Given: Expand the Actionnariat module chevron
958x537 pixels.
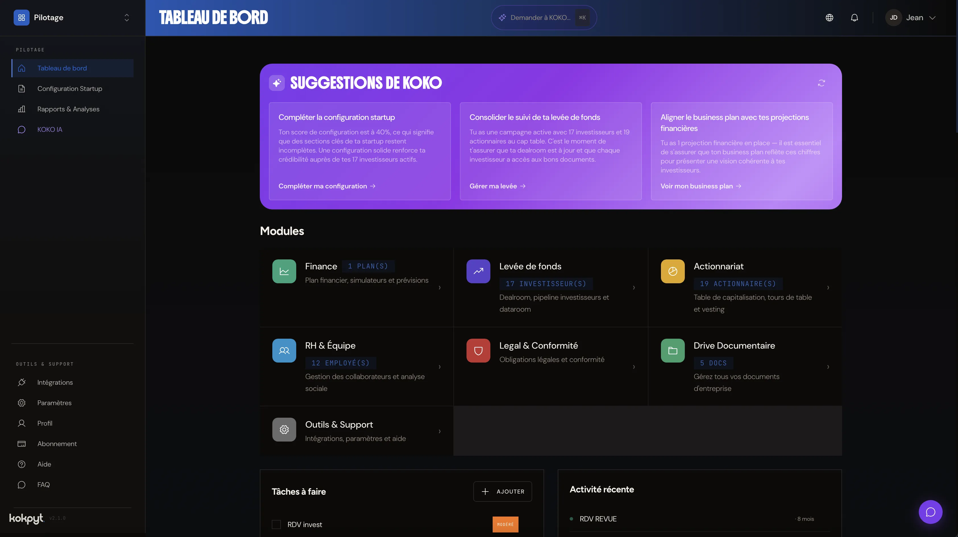Looking at the screenshot, I should click(828, 288).
